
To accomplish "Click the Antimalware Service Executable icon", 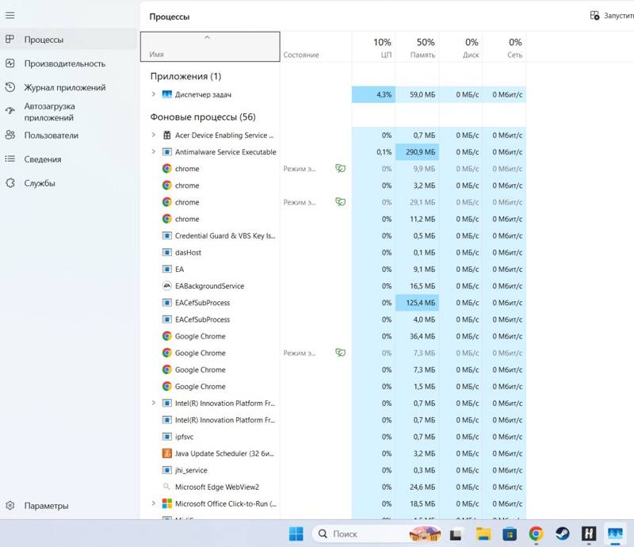I will [x=166, y=152].
